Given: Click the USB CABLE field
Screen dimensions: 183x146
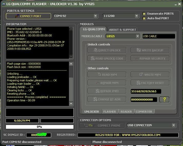Looking at the screenshot, I should 159,36.
